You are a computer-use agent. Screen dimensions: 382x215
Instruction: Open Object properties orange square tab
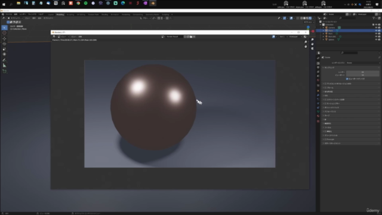click(x=318, y=91)
